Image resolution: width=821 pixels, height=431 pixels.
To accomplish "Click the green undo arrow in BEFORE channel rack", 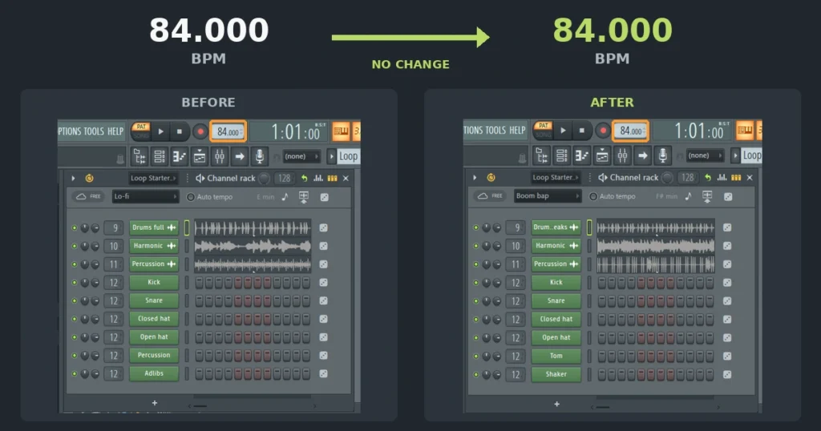I will (304, 179).
